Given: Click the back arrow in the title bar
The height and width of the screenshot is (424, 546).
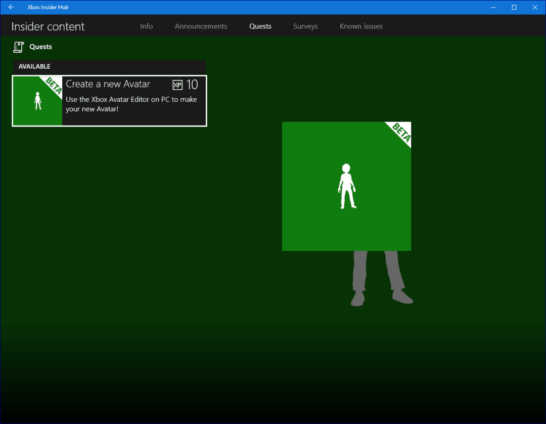Looking at the screenshot, I should pos(10,7).
